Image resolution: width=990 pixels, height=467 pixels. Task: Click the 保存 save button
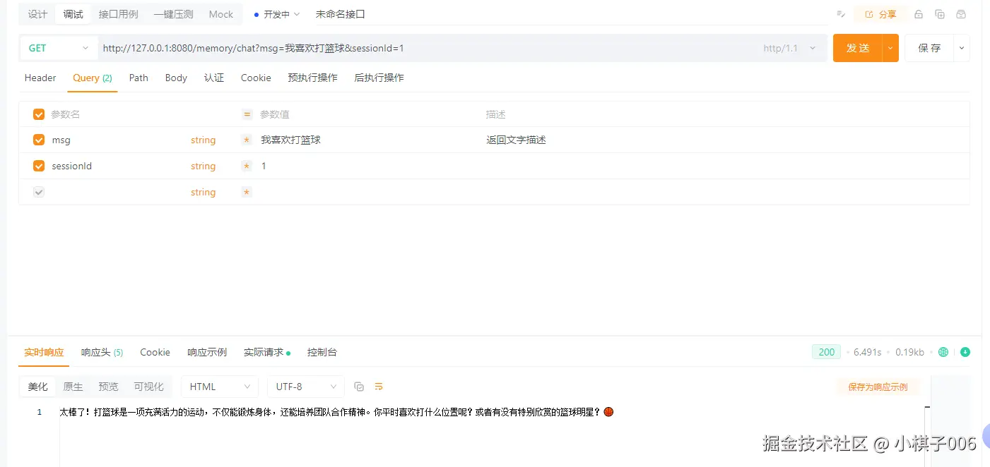[930, 48]
